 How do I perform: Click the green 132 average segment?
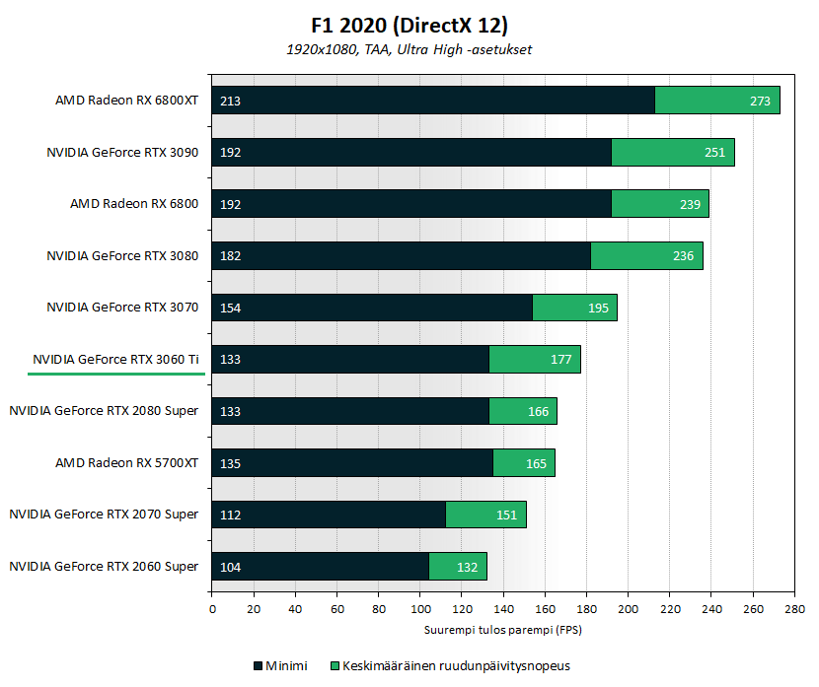[x=458, y=567]
